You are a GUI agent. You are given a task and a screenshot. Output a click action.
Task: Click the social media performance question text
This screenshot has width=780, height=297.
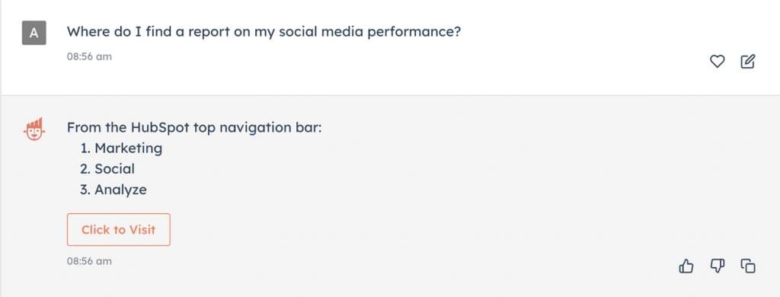[x=264, y=32]
